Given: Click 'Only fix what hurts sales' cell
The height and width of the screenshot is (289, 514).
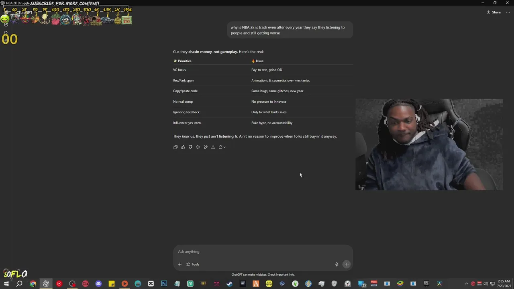Looking at the screenshot, I should [x=269, y=112].
